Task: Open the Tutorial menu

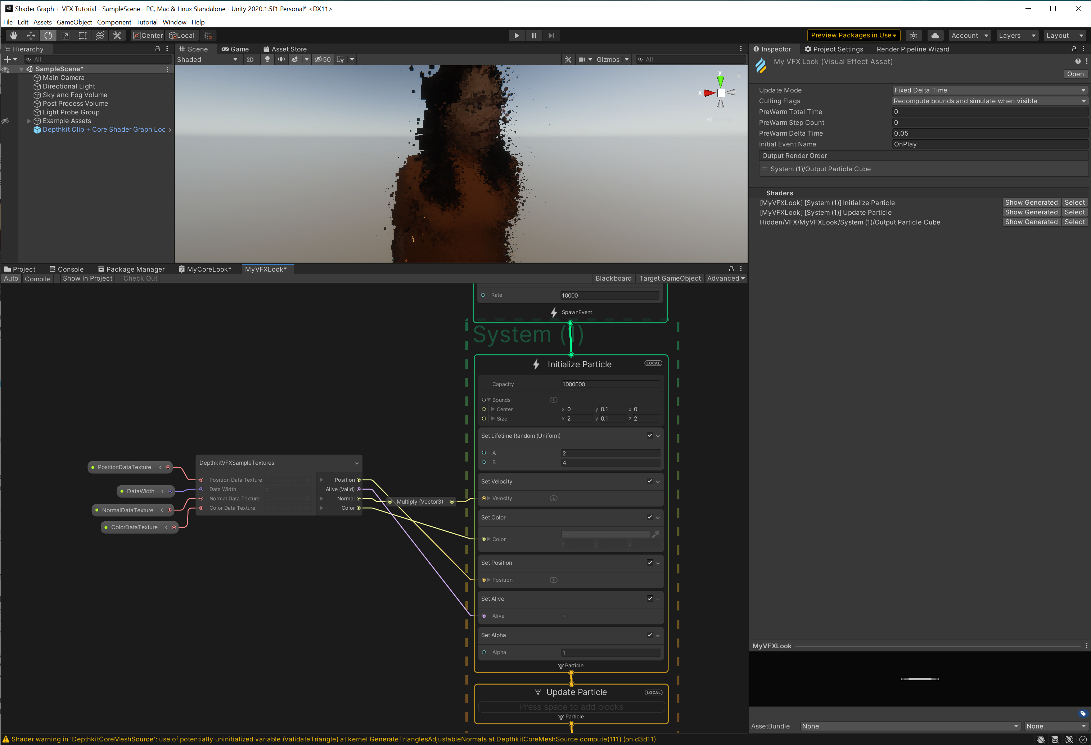Action: pos(146,22)
